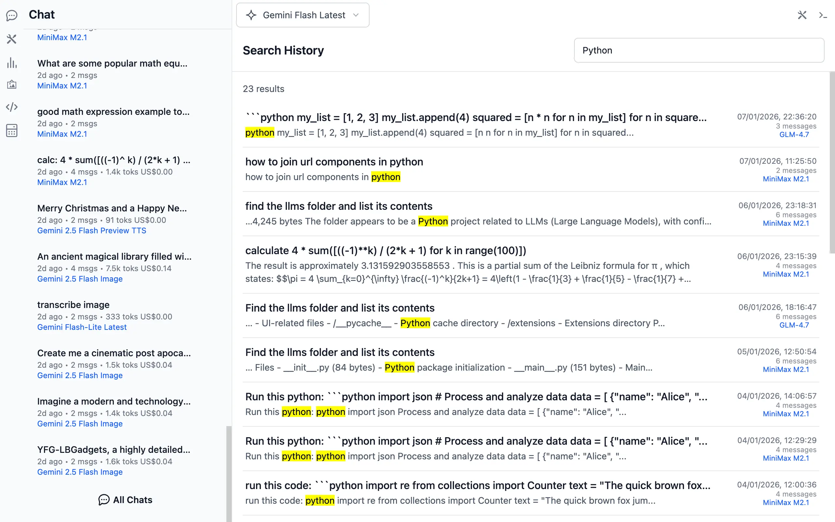Click the Gemini 2.5 Flash Preview TTS link
The height and width of the screenshot is (522, 835).
pyautogui.click(x=91, y=230)
